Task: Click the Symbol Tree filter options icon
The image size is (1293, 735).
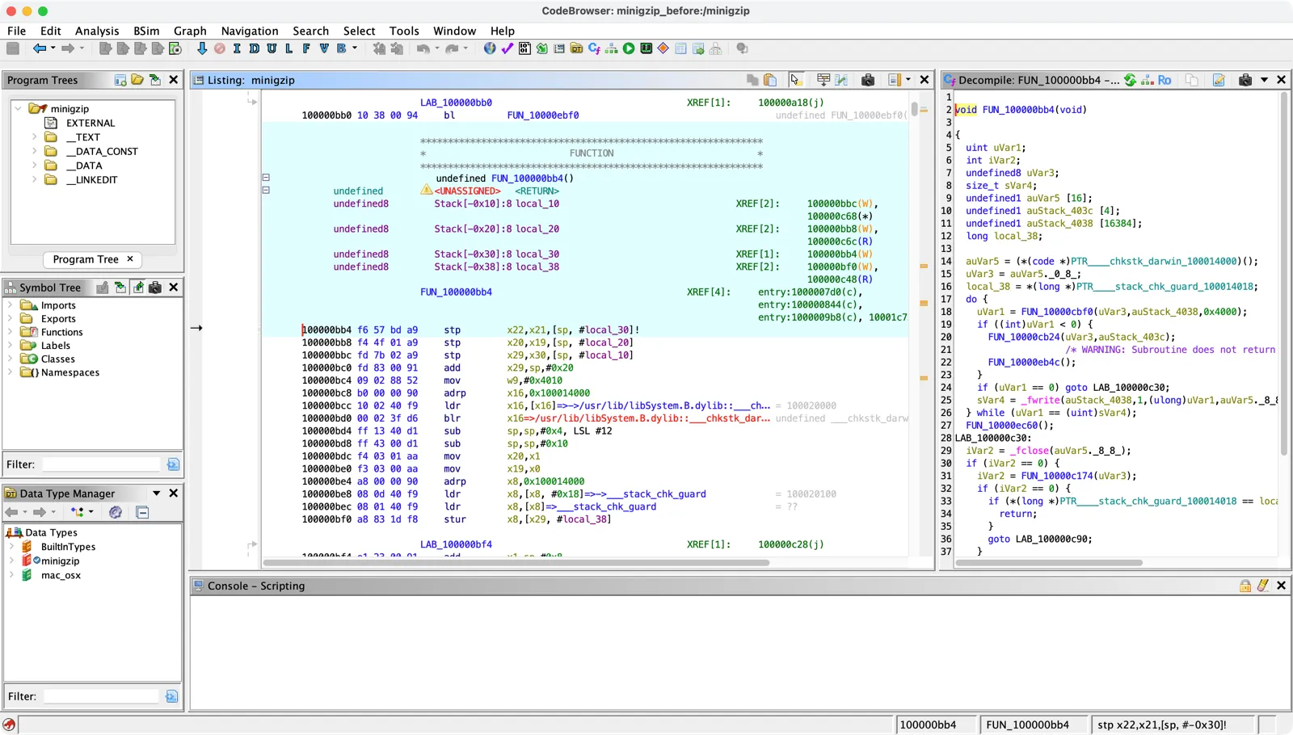Action: [173, 464]
